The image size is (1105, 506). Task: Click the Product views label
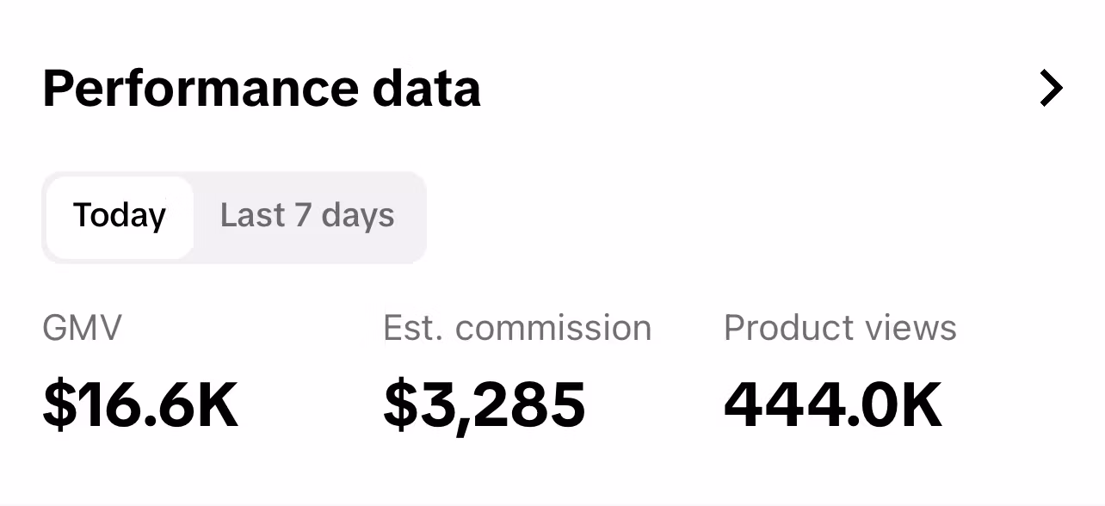pyautogui.click(x=840, y=328)
